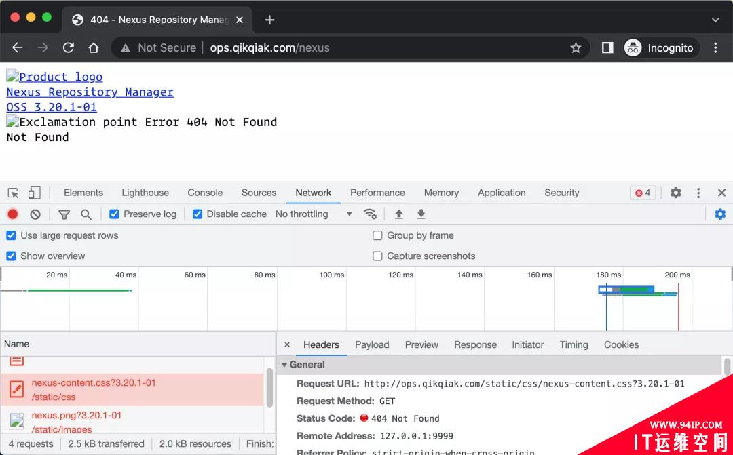The width and height of the screenshot is (733, 455).
Task: Open the Response detail tab
Action: pos(475,344)
